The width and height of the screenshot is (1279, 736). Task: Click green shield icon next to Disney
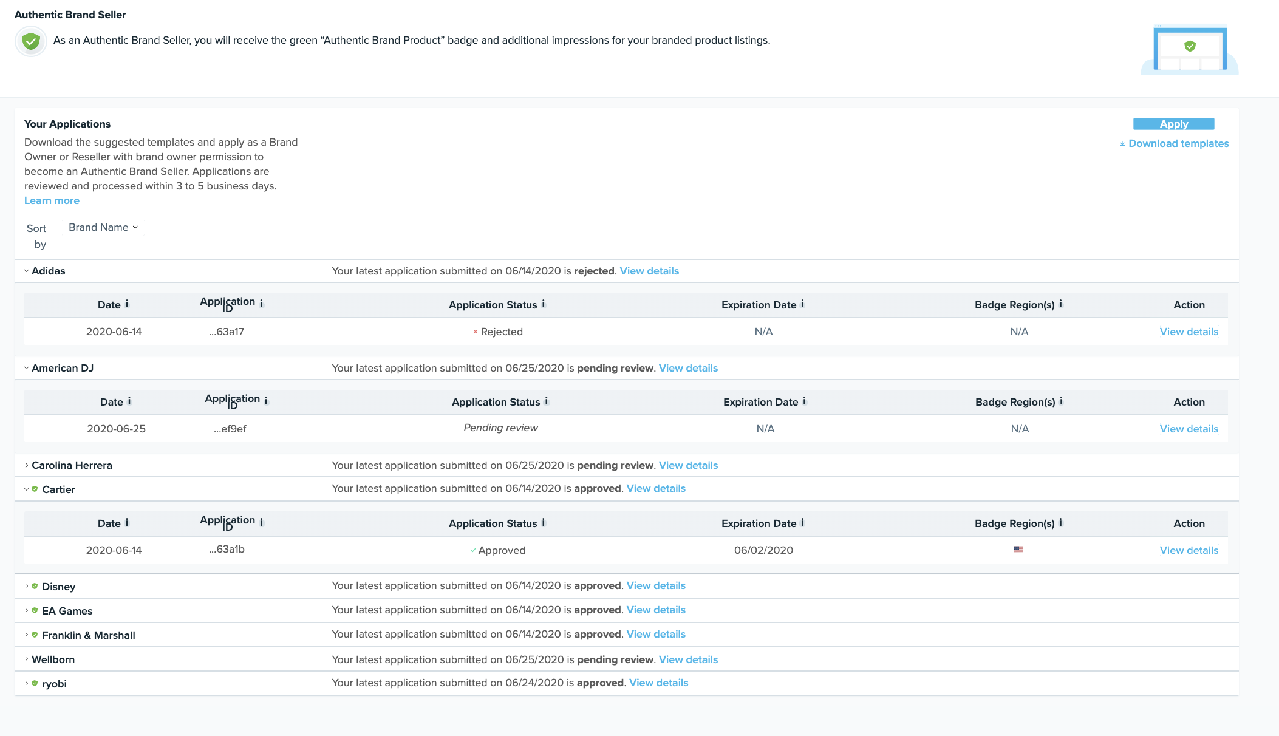click(35, 586)
